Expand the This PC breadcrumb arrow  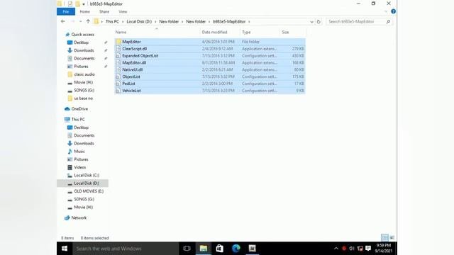click(123, 22)
